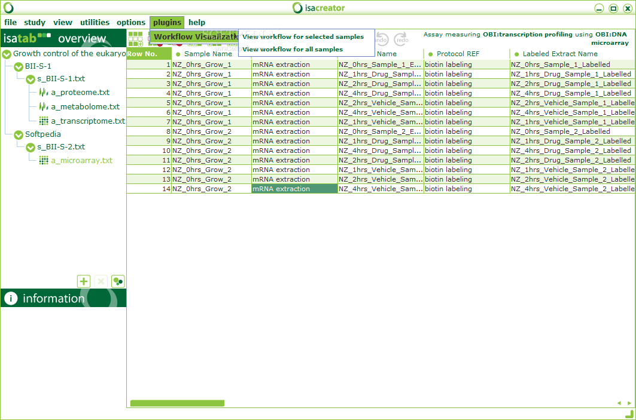Click the add study plus icon
The width and height of the screenshot is (636, 420).
click(x=84, y=281)
